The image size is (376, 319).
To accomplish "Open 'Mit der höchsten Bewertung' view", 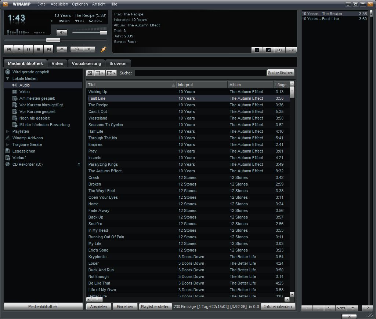I will click(x=44, y=125).
